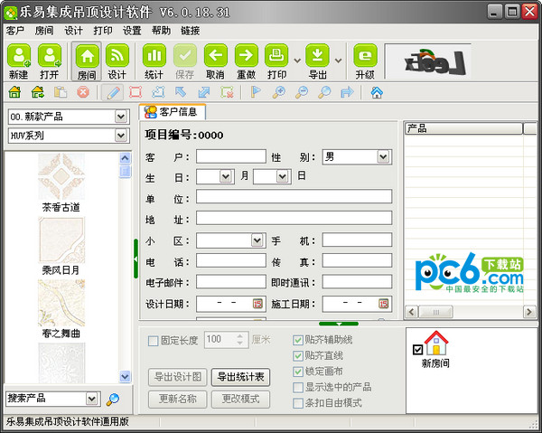
Task: Click the 取消 (Undo) arrow icon
Action: (215, 56)
